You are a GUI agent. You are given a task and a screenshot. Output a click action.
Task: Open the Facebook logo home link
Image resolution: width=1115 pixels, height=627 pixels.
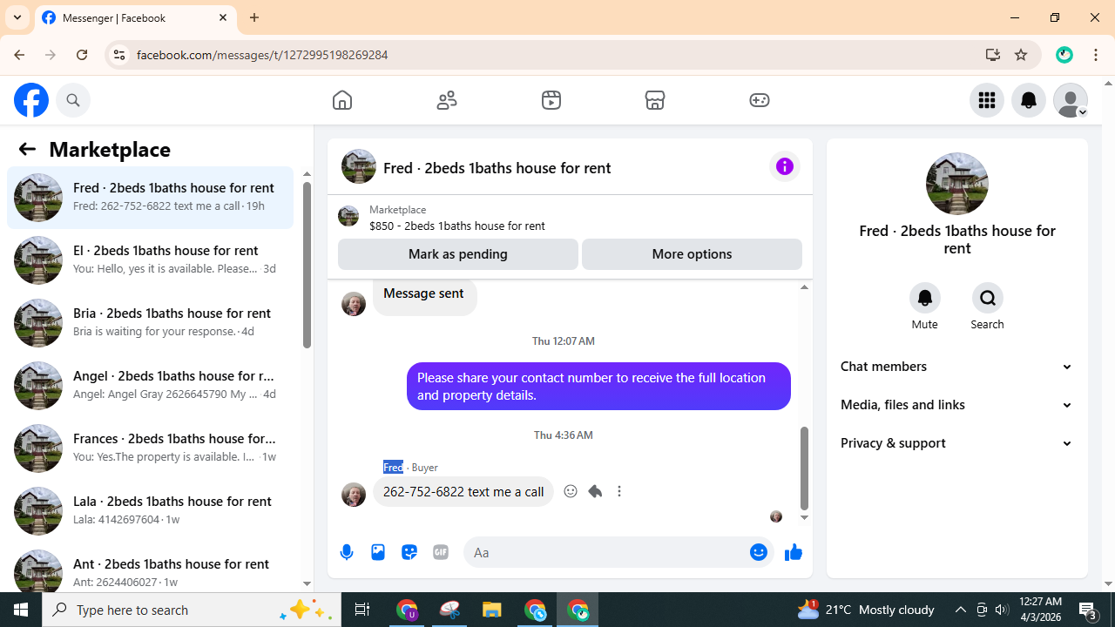(x=31, y=100)
